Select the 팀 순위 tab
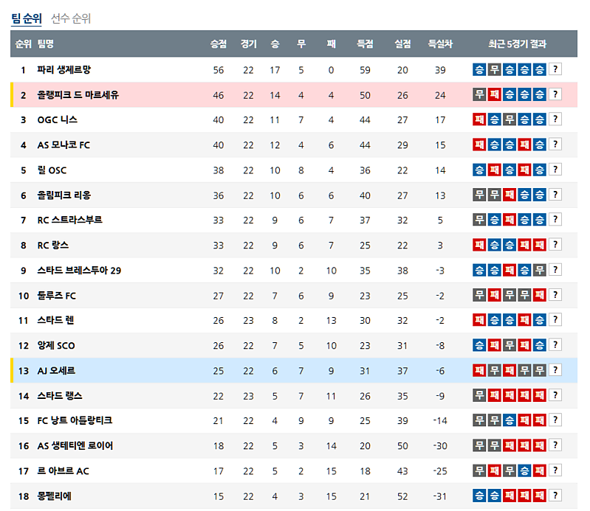The width and height of the screenshot is (590, 511). click(x=27, y=18)
